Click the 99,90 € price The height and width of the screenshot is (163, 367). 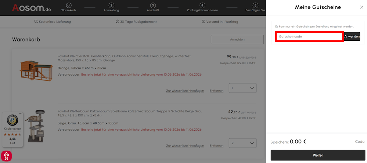[x=232, y=57]
